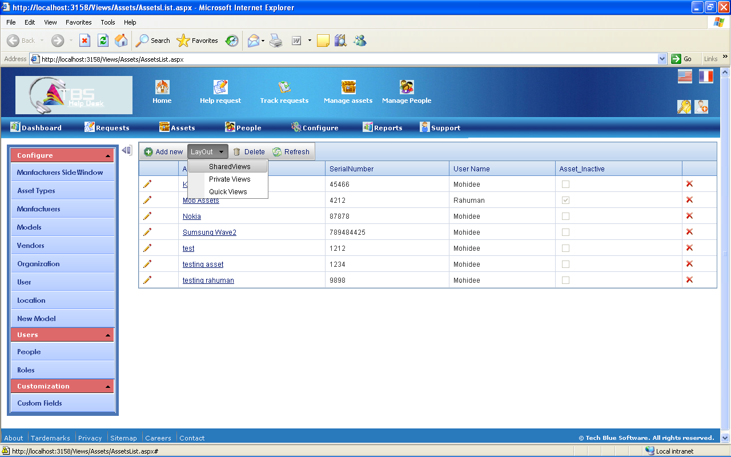731x457 pixels.
Task: Toggle Asset_Inactive checkbox for Nokia
Action: click(565, 216)
